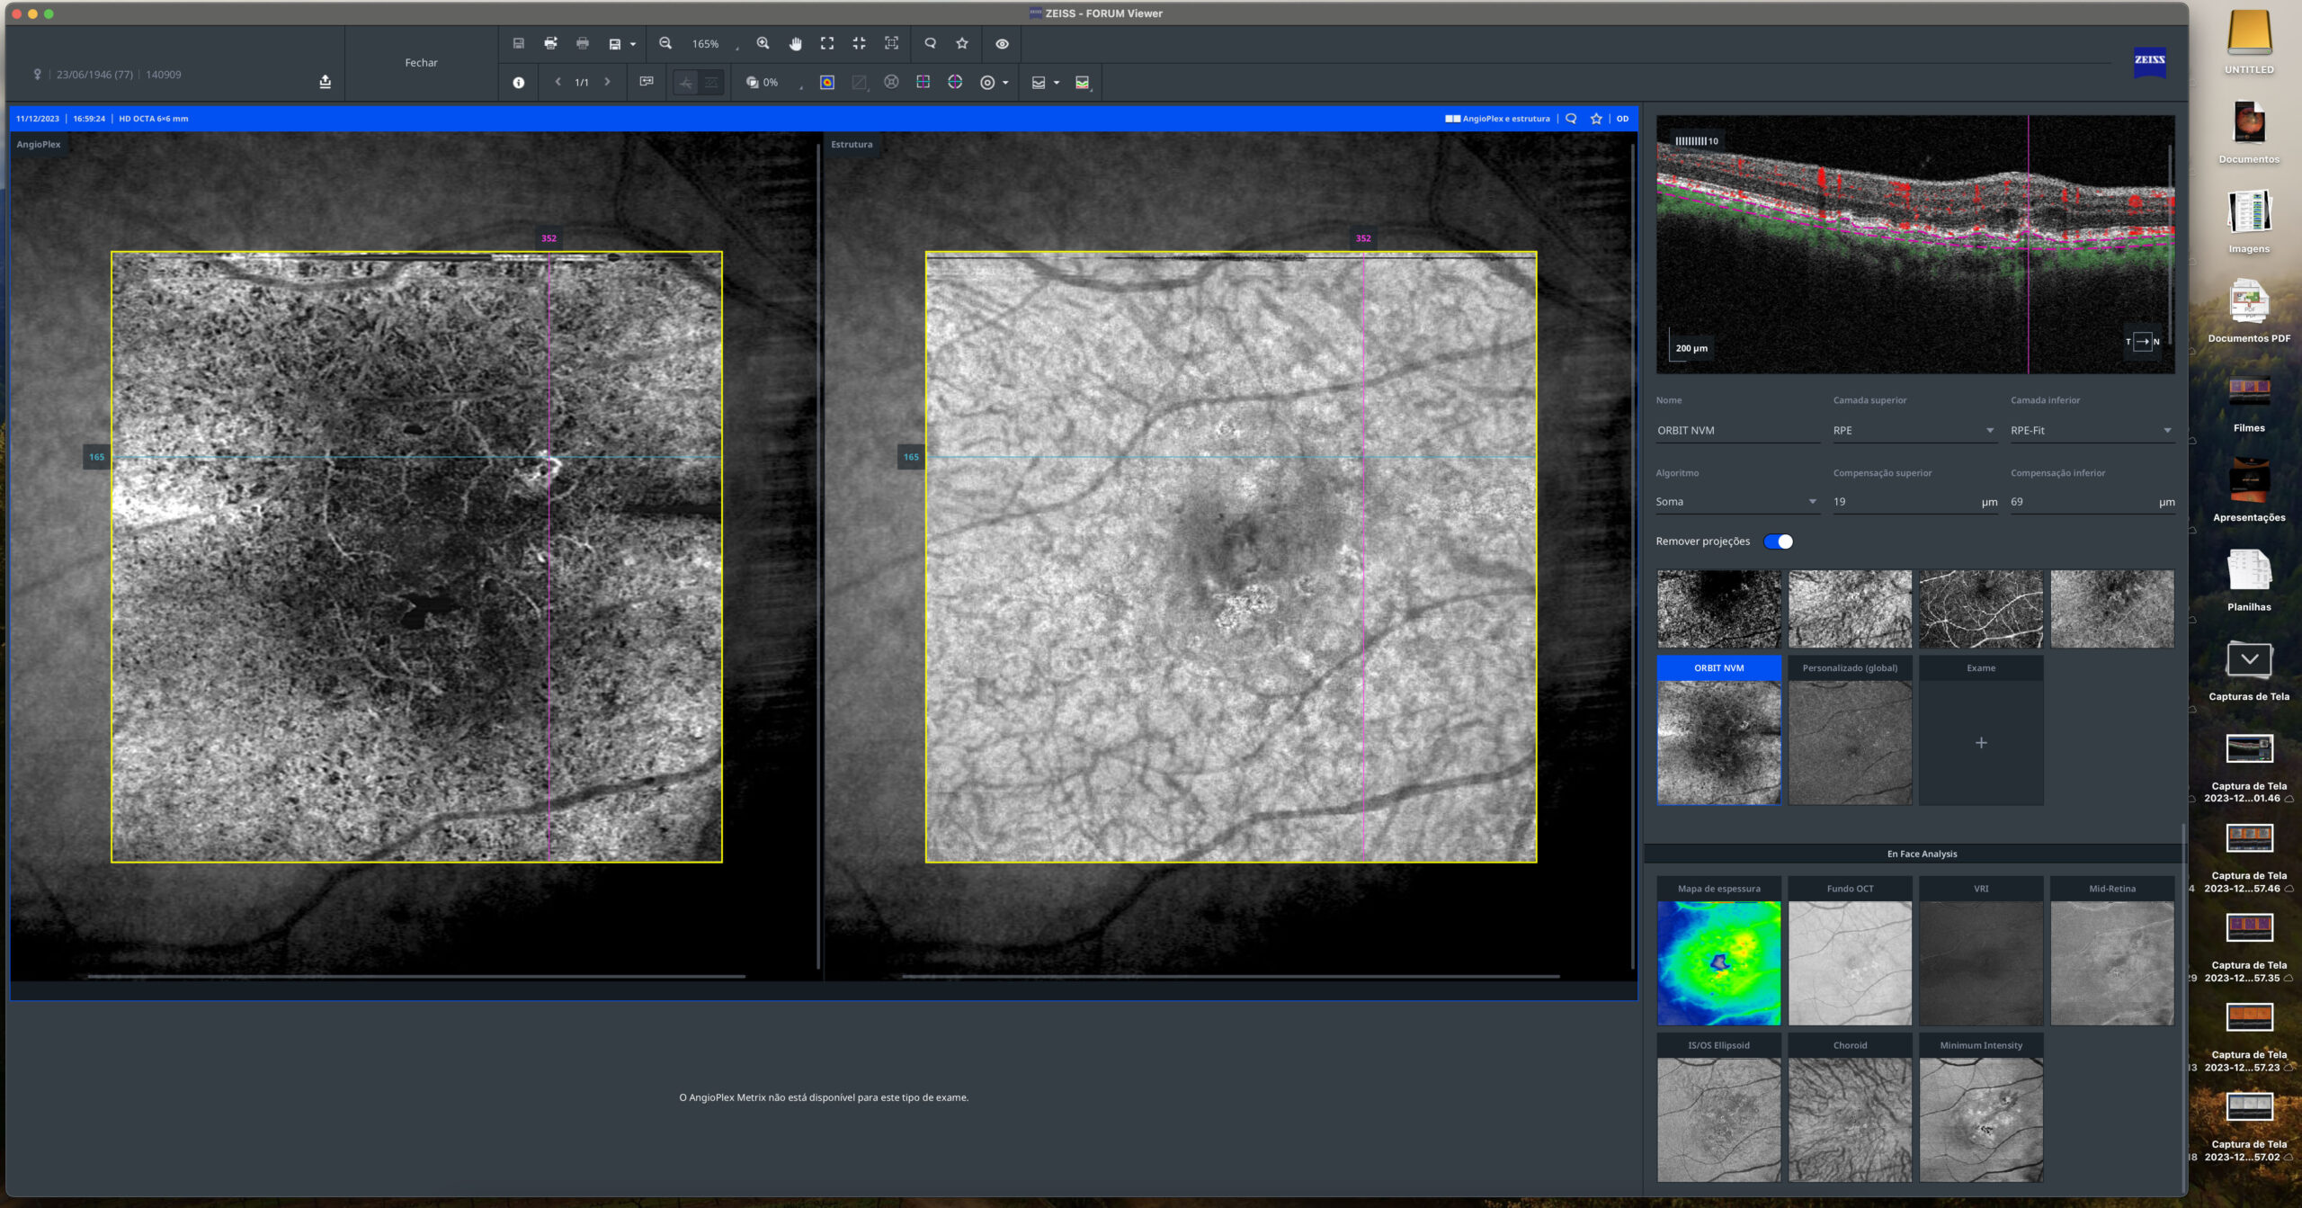Select the first angiography preset thumbnail in top row
This screenshot has width=2302, height=1208.
pyautogui.click(x=1718, y=609)
